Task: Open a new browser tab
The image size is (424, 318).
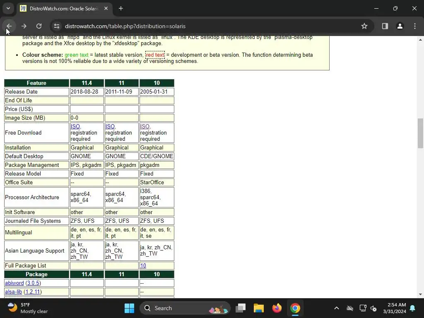Action: point(121,8)
